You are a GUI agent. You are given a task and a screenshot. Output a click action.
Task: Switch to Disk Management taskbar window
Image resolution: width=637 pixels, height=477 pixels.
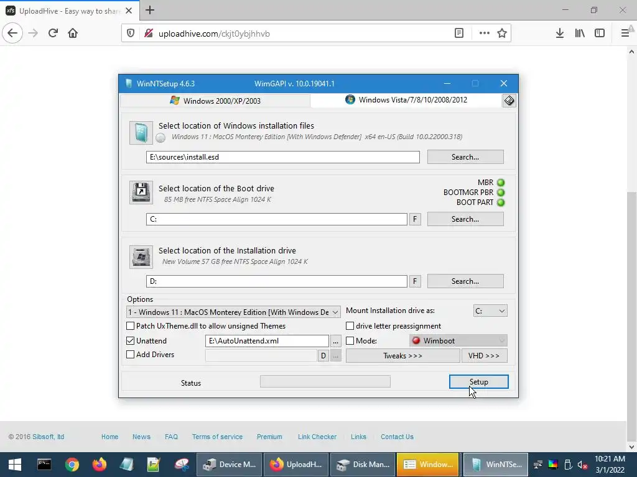pyautogui.click(x=363, y=465)
